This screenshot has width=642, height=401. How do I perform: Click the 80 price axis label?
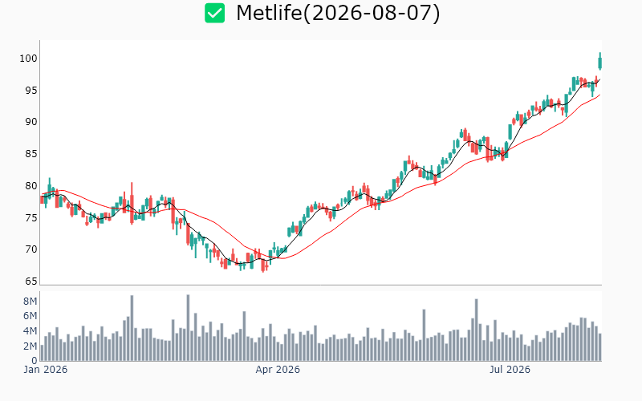point(31,186)
